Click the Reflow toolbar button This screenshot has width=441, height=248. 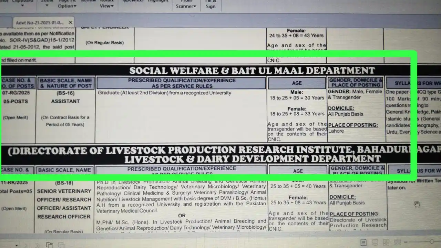coord(89,1)
